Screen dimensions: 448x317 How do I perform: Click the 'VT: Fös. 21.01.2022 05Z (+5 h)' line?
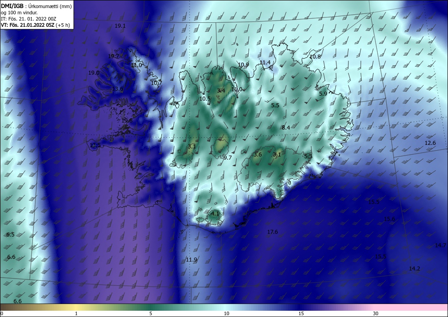pyautogui.click(x=35, y=25)
